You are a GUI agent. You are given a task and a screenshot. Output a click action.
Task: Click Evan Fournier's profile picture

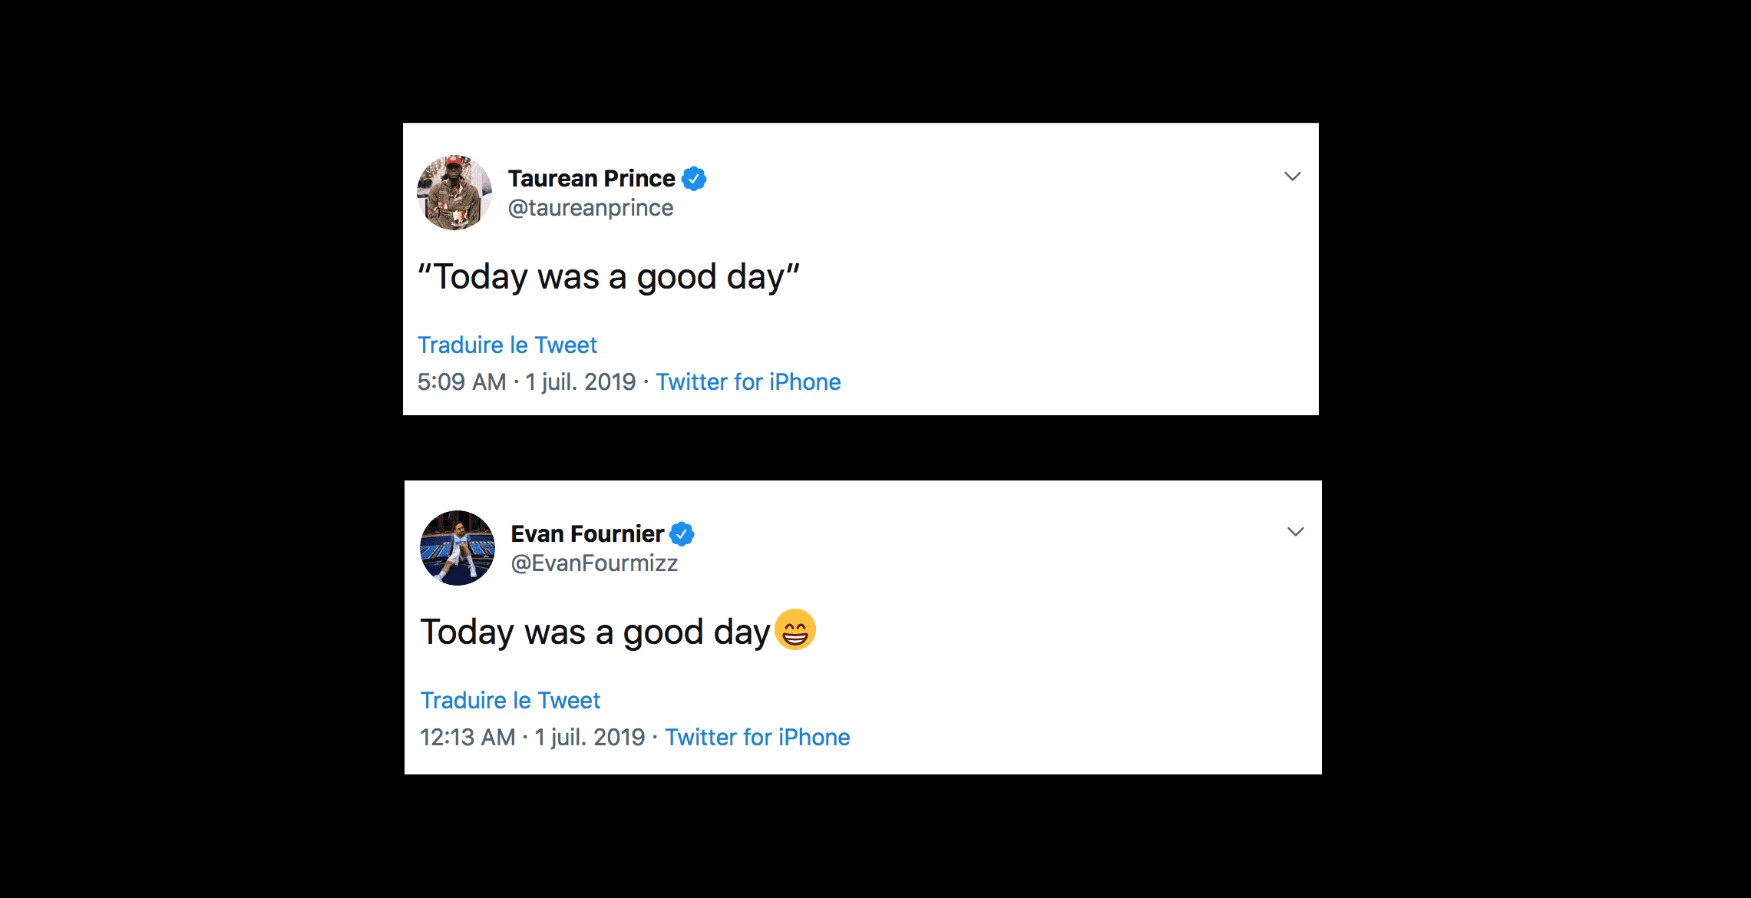click(457, 548)
